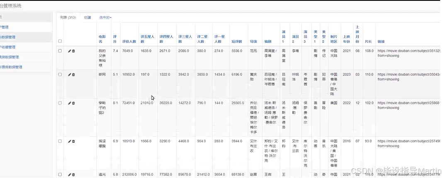Tick the checkbox beside 穿靴子的猫2
Viewport: 443px width, 178px height.
[60, 103]
